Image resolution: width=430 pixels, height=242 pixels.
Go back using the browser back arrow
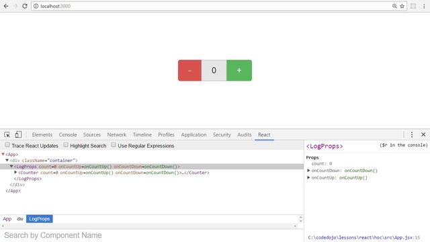coord(6,6)
